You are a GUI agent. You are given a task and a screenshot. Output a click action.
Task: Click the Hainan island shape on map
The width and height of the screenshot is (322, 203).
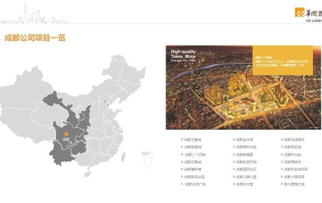pos(88,174)
